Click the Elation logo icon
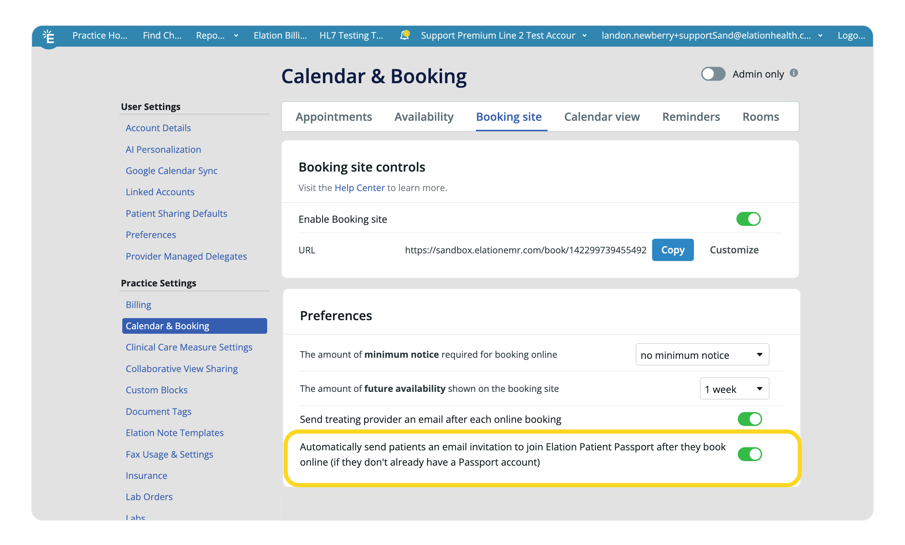 pyautogui.click(x=48, y=36)
